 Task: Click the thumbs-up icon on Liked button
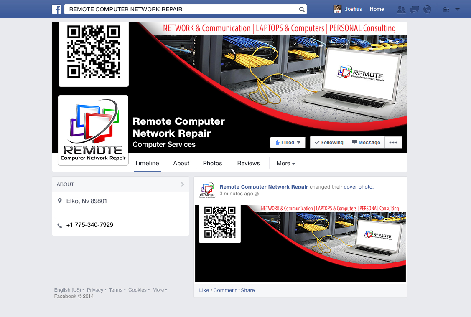(x=277, y=143)
